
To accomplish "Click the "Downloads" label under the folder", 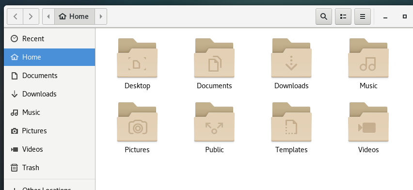I will (291, 86).
